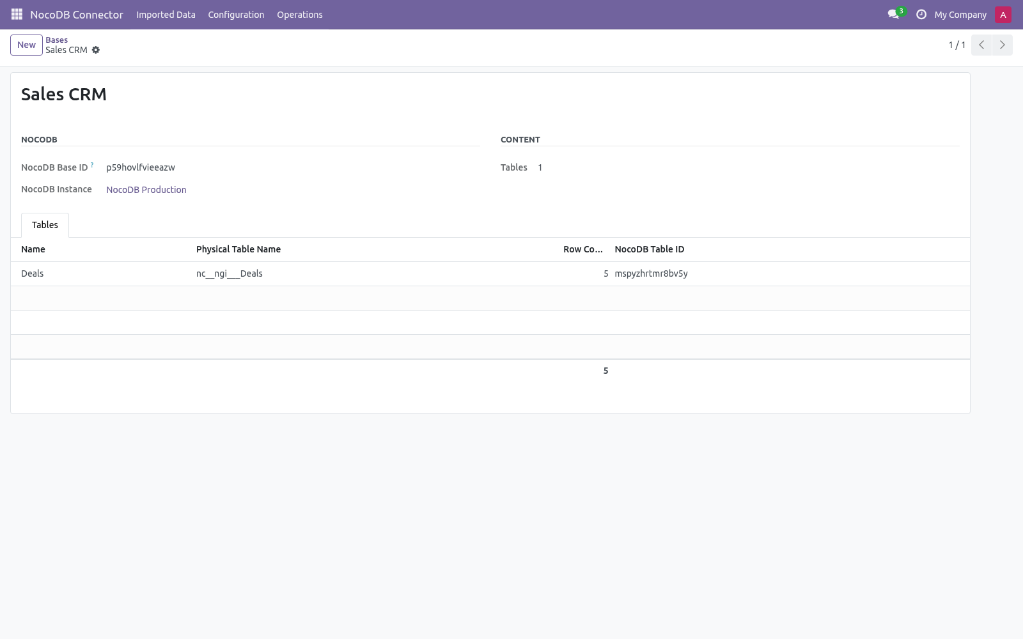Click the 1 / 1 pager counter

tap(957, 45)
